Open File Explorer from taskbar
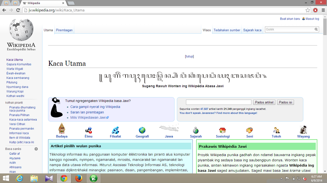The height and width of the screenshot is (183, 327). [34, 178]
